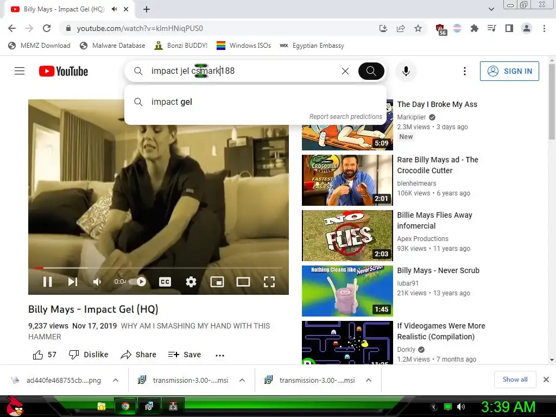Enter full screen video mode

(x=269, y=282)
